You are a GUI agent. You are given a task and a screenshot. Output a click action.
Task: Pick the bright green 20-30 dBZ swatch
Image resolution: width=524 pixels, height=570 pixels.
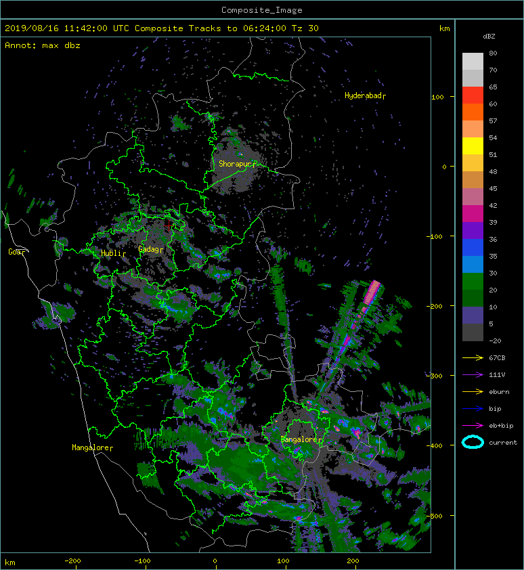coord(473,282)
